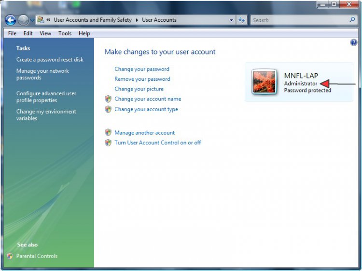Click the Back navigation arrow button
Viewport: 362px width, 271px height.
[x=11, y=20]
